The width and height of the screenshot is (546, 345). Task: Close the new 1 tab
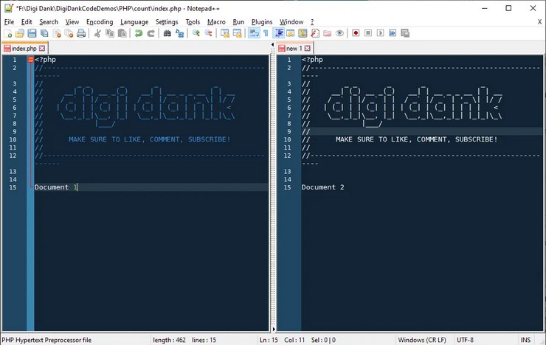click(308, 48)
